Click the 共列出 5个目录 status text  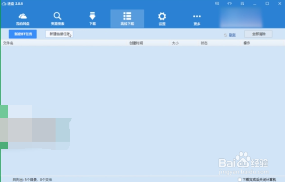(x=32, y=180)
